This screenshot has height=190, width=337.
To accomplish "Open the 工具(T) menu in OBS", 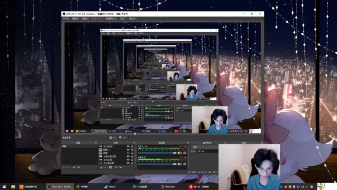I will pyautogui.click(x=123, y=19).
